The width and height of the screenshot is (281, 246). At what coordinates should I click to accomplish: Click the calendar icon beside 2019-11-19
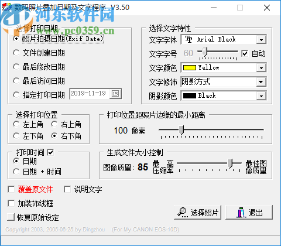pos(115,94)
